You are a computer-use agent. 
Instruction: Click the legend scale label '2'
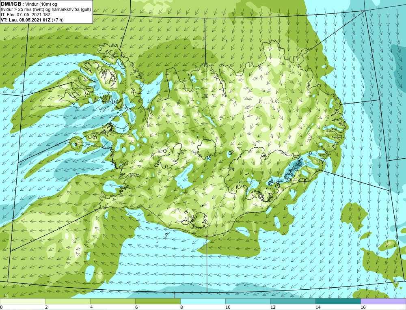point(46,307)
